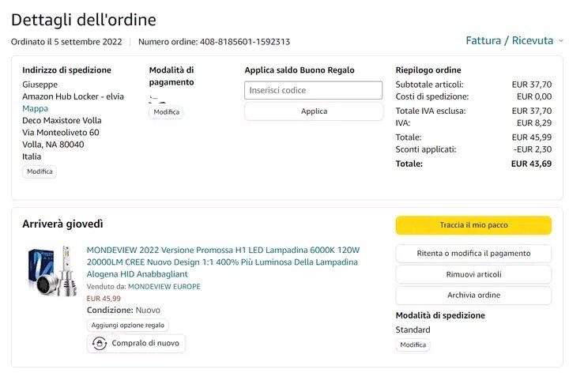Click the payment card icon
569x373 pixels.
158,98
